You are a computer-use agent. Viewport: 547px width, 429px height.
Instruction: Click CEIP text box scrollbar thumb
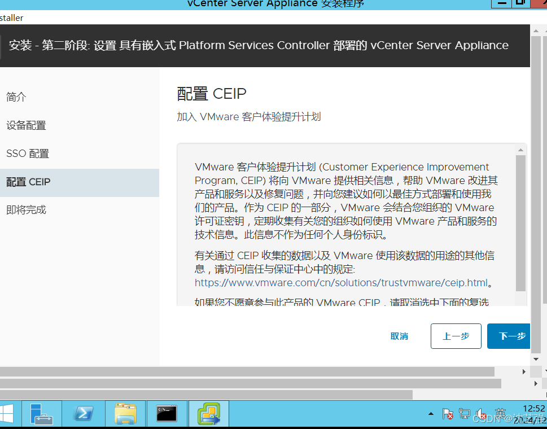click(x=520, y=223)
